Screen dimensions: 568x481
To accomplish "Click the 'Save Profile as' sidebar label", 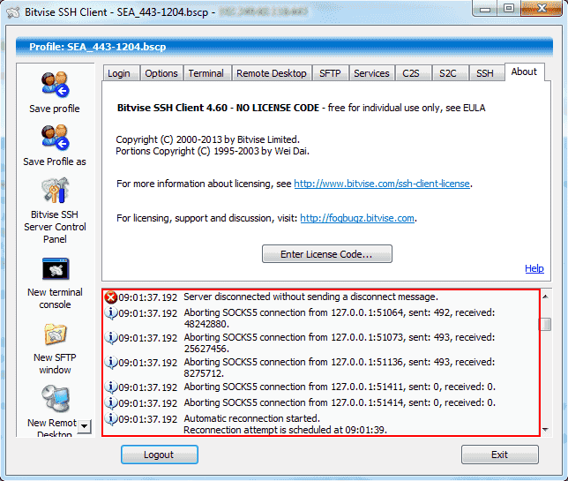I will coord(55,162).
